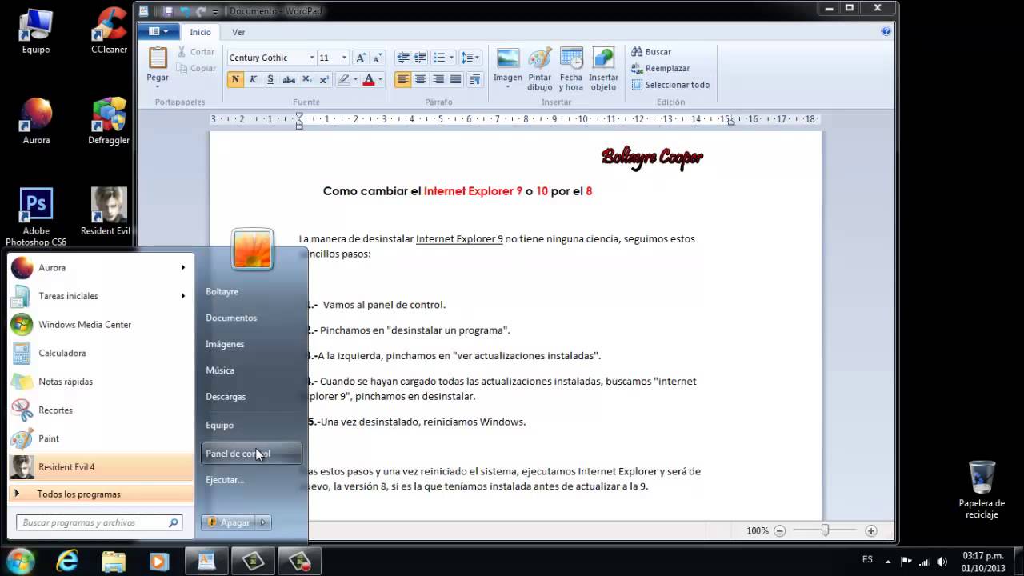Screen dimensions: 1024x576
Task: Open paragraph settings dialog icon
Action: (474, 79)
